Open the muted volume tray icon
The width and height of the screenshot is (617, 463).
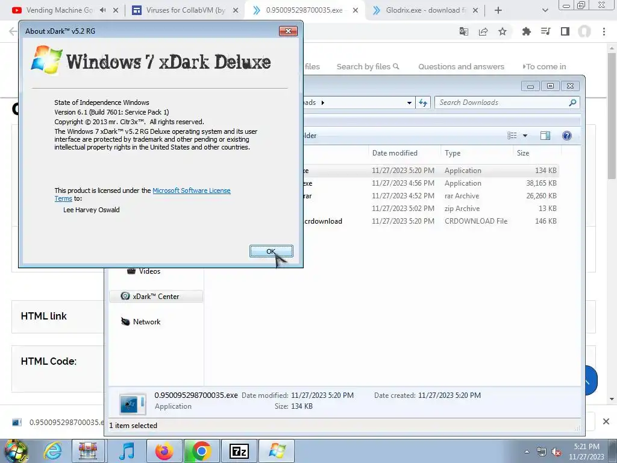556,452
